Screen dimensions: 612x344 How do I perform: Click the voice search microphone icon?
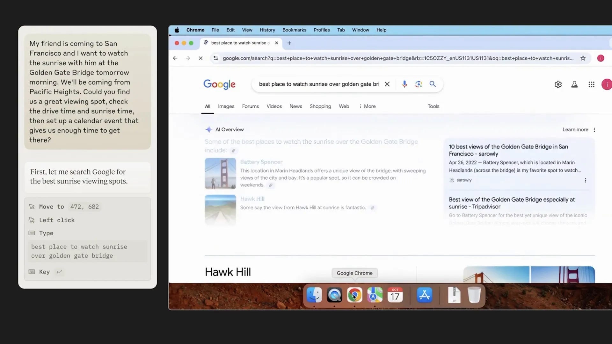click(x=404, y=84)
